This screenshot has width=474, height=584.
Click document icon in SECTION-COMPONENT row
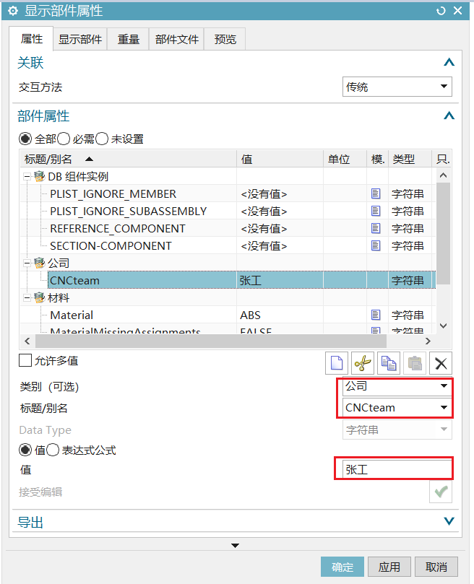pyautogui.click(x=376, y=246)
